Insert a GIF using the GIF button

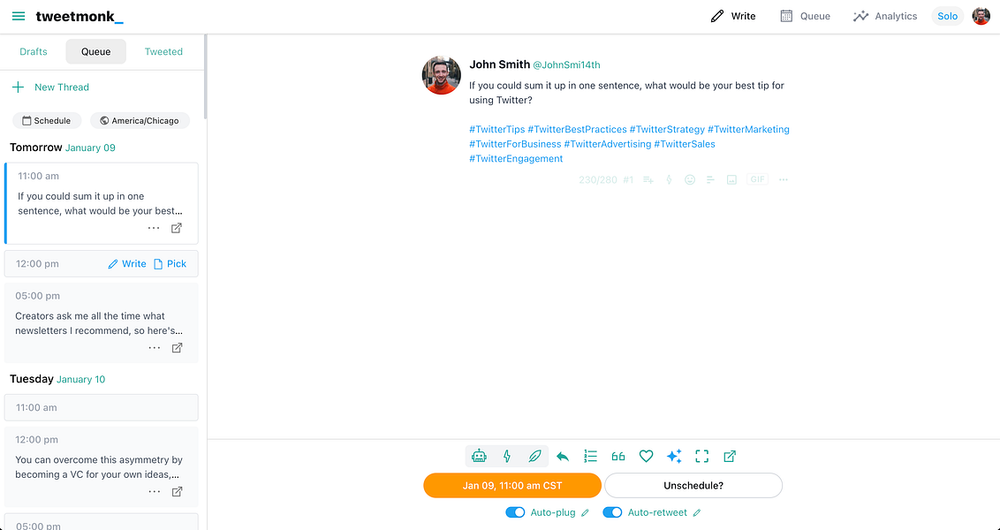point(757,179)
